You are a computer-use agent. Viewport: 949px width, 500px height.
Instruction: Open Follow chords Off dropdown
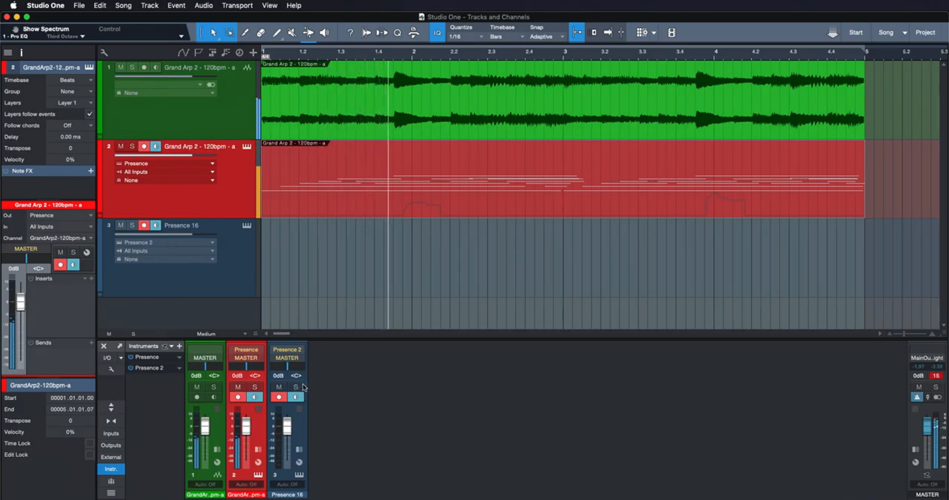pos(70,125)
